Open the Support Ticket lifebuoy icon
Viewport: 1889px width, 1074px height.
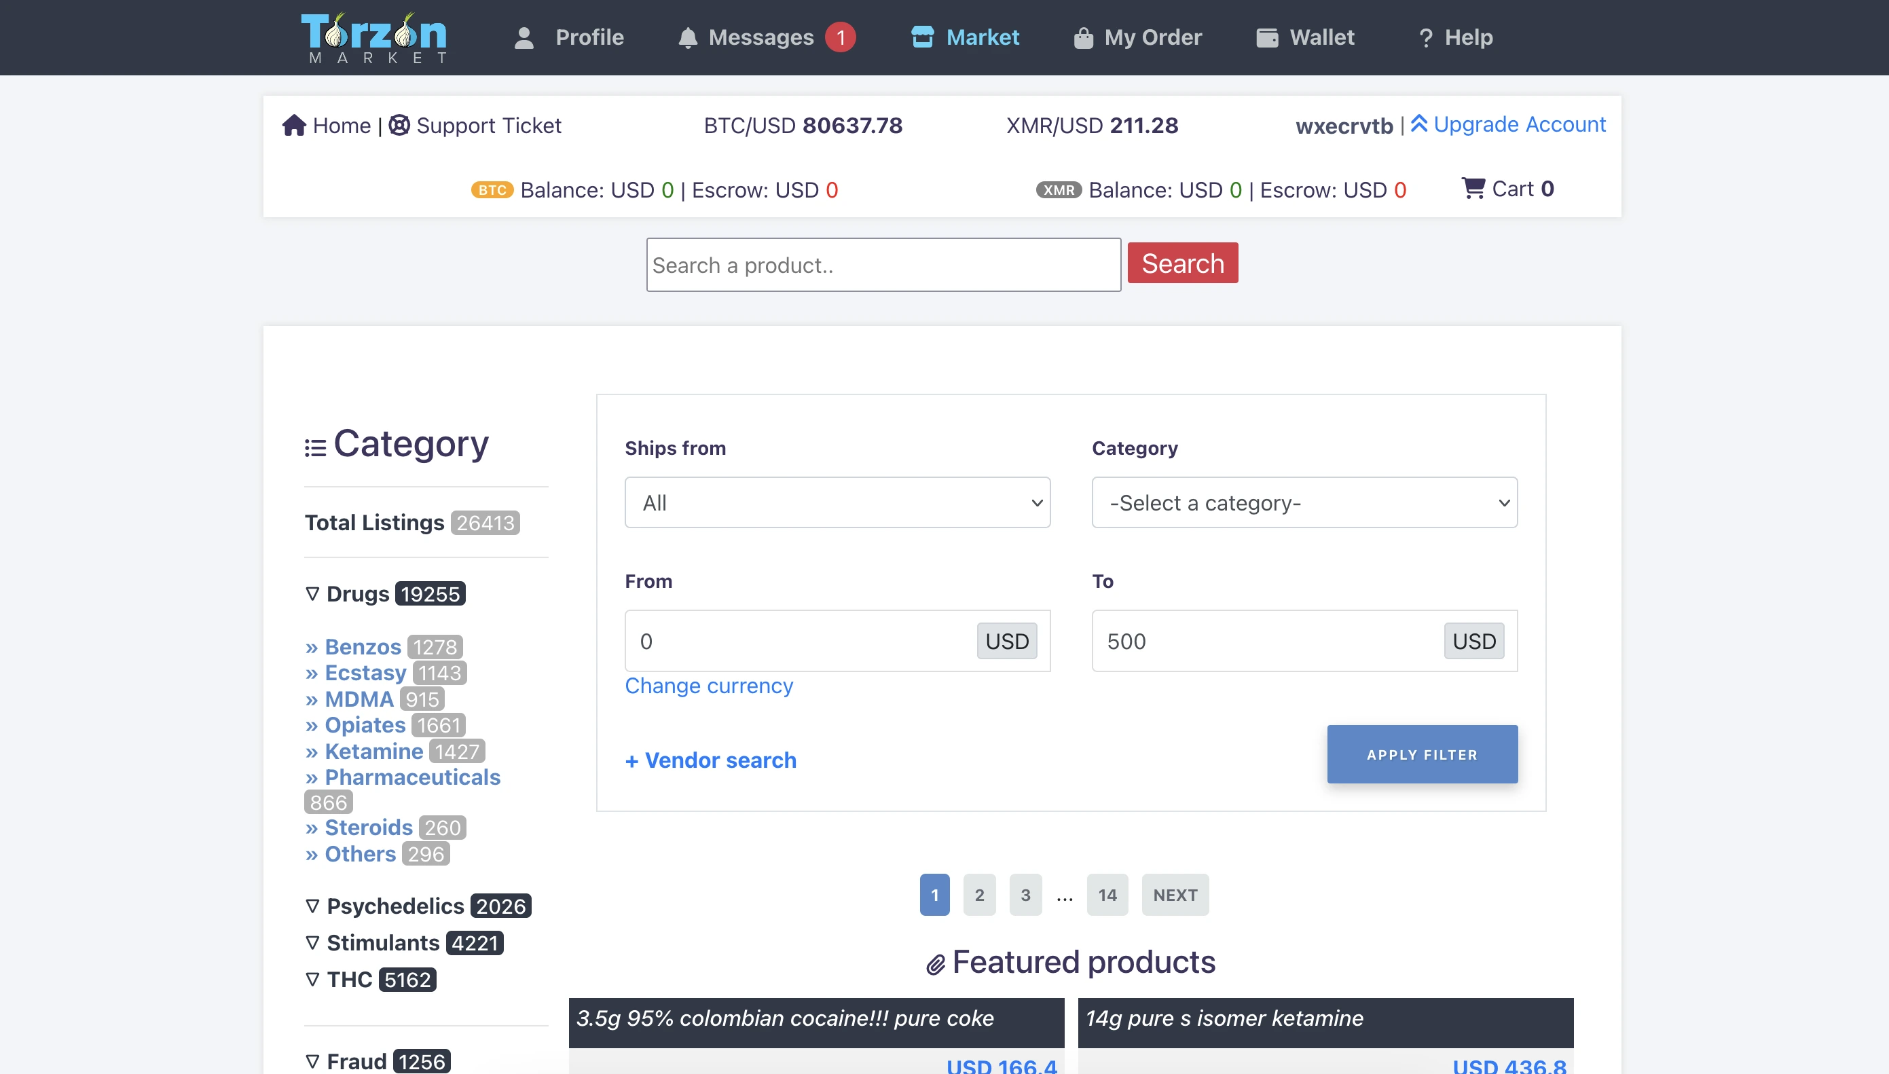tap(399, 126)
